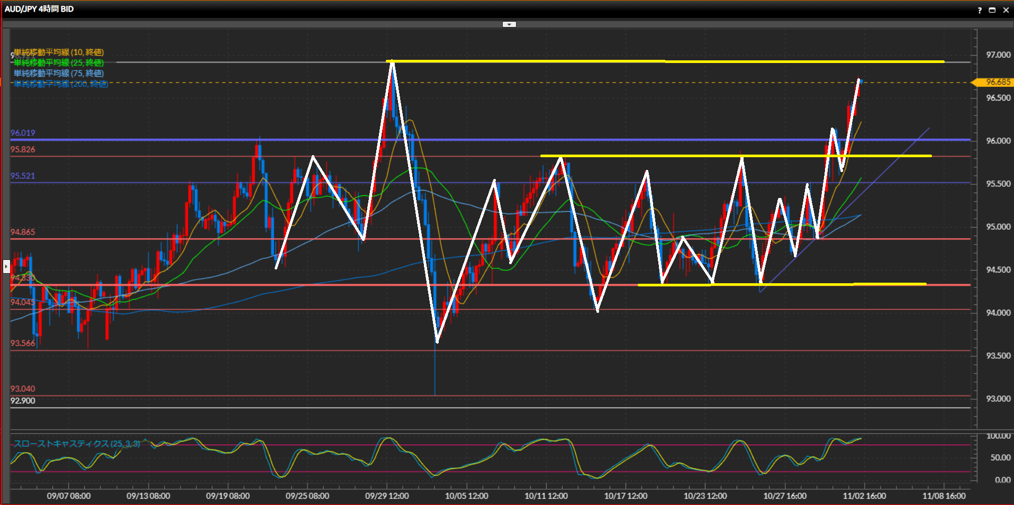Click the 10/05 12:00 time axis label
This screenshot has height=505, width=1014.
pos(466,496)
